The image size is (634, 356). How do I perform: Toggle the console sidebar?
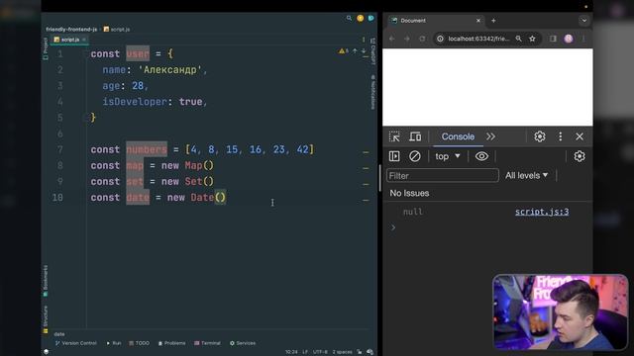[394, 156]
